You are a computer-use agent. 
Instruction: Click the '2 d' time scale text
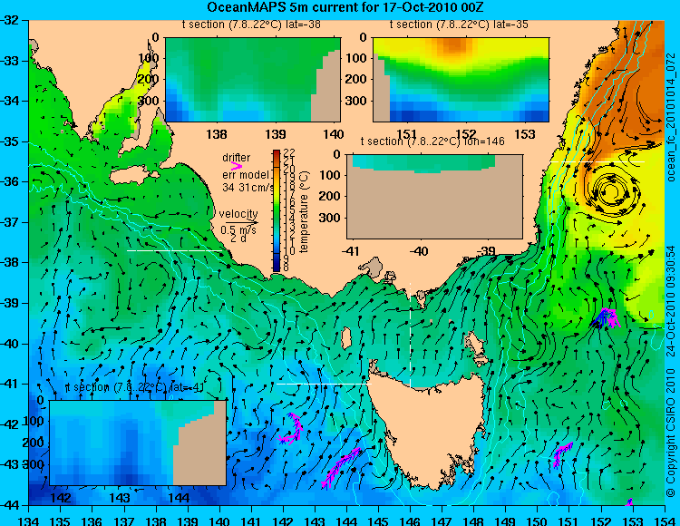click(238, 239)
